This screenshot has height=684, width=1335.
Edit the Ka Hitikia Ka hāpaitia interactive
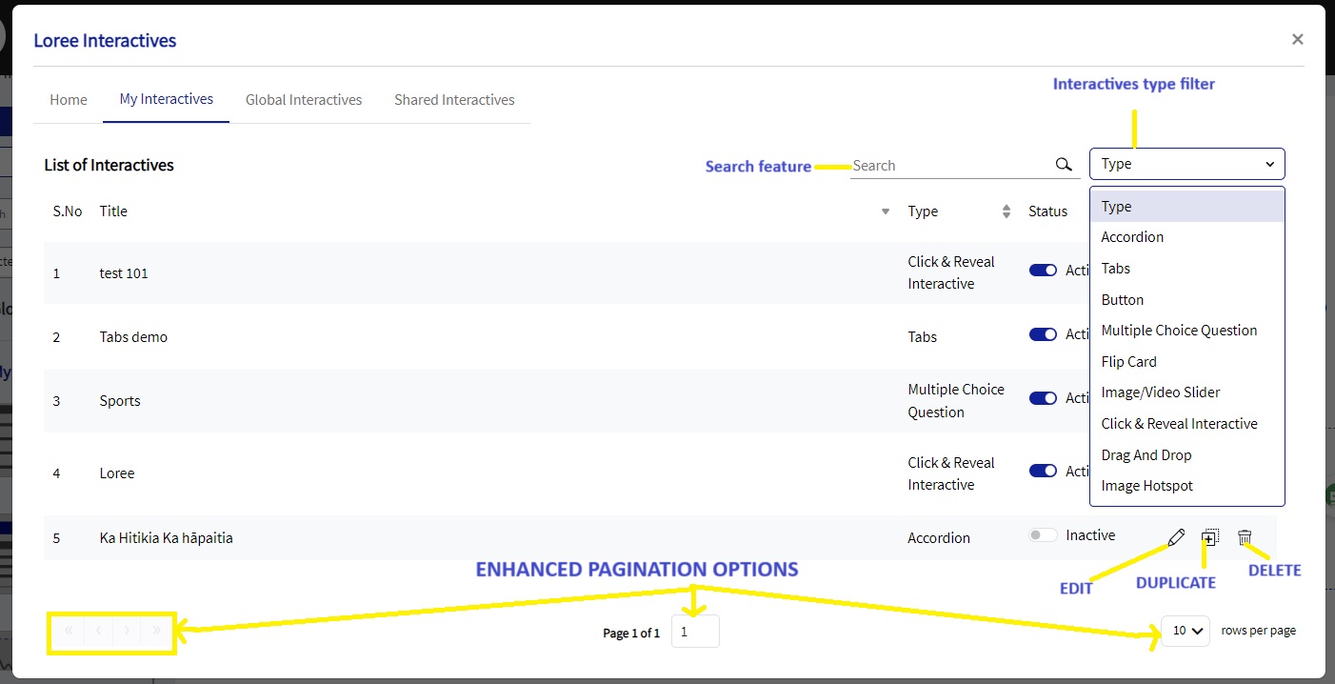[1176, 537]
